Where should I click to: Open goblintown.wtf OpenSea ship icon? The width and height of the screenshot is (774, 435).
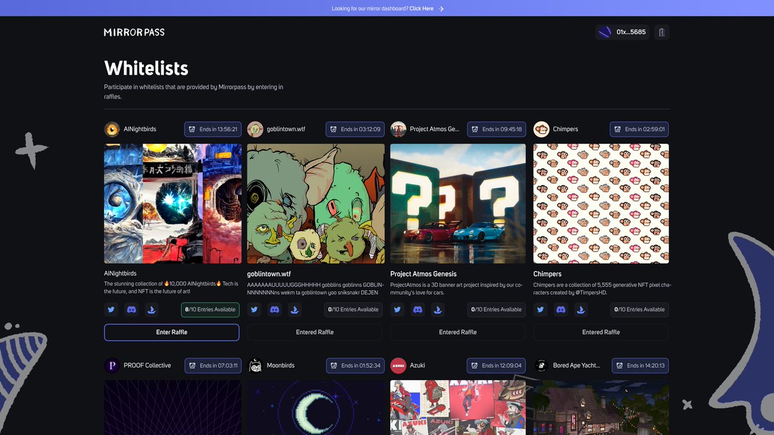[x=295, y=310]
